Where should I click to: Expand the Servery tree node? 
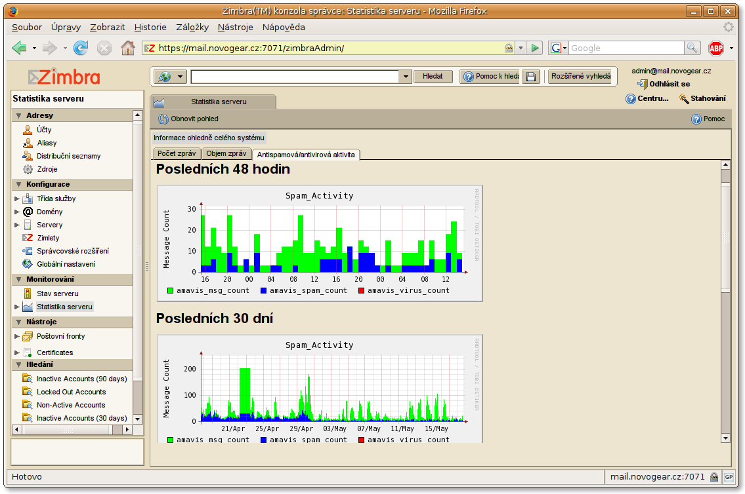click(x=17, y=225)
